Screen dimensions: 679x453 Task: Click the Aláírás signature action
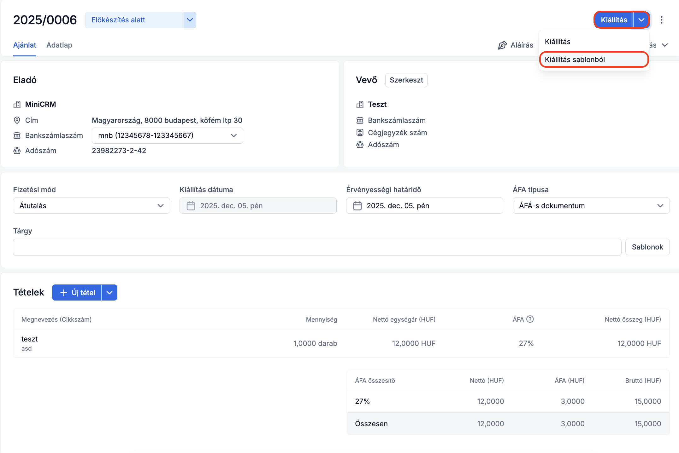(x=516, y=45)
